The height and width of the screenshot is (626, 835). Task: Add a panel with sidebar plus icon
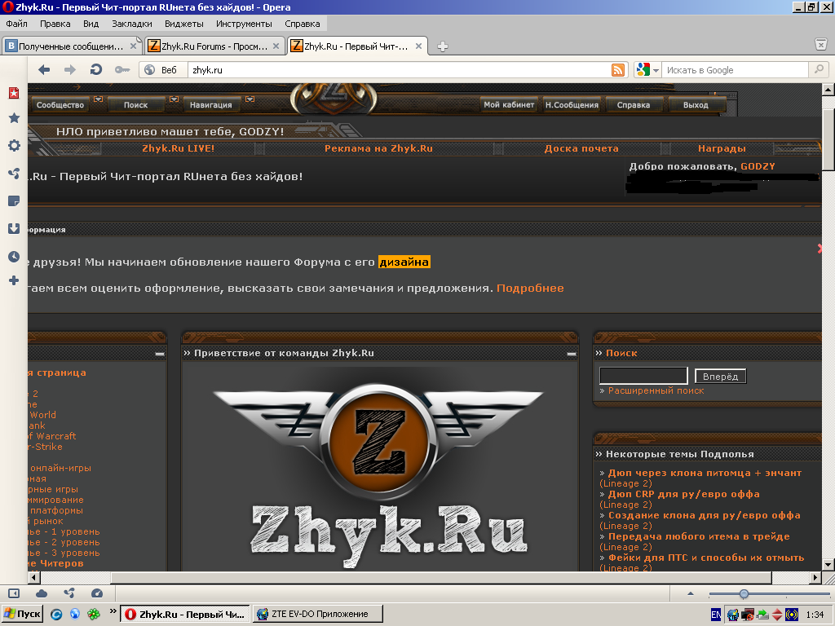14,280
